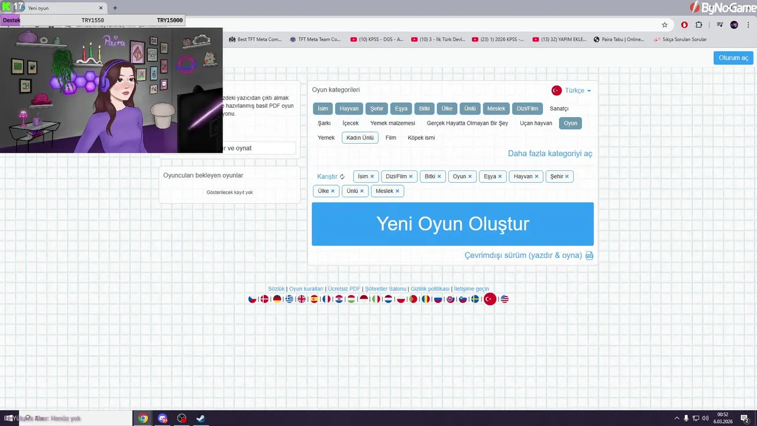The width and height of the screenshot is (757, 426).
Task: Toggle the Şarkı category
Action: click(x=324, y=123)
